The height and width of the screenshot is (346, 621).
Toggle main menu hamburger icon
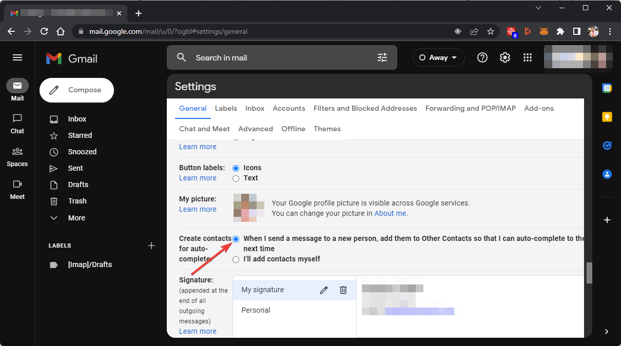click(17, 57)
